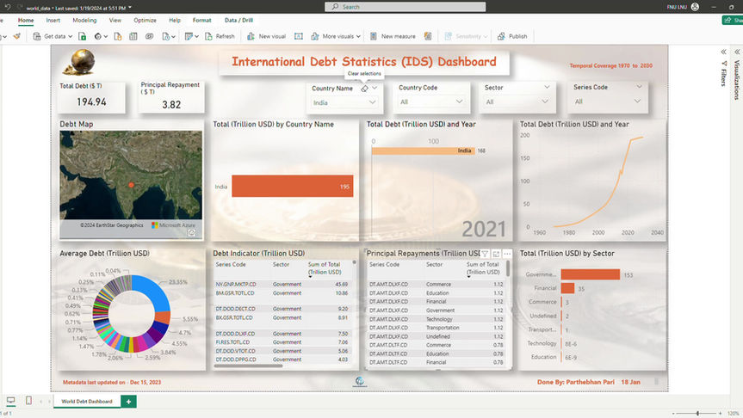Switch to the Home ribbon tab
Viewport: 743px width, 418px height.
pyautogui.click(x=26, y=21)
